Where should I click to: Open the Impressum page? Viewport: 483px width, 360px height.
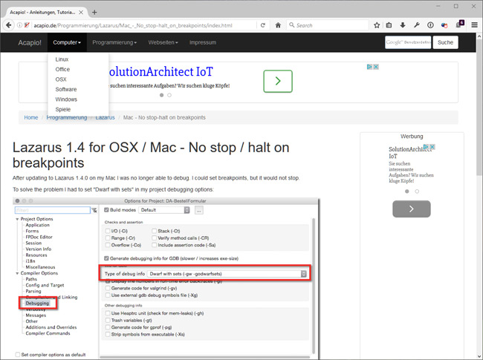point(203,42)
